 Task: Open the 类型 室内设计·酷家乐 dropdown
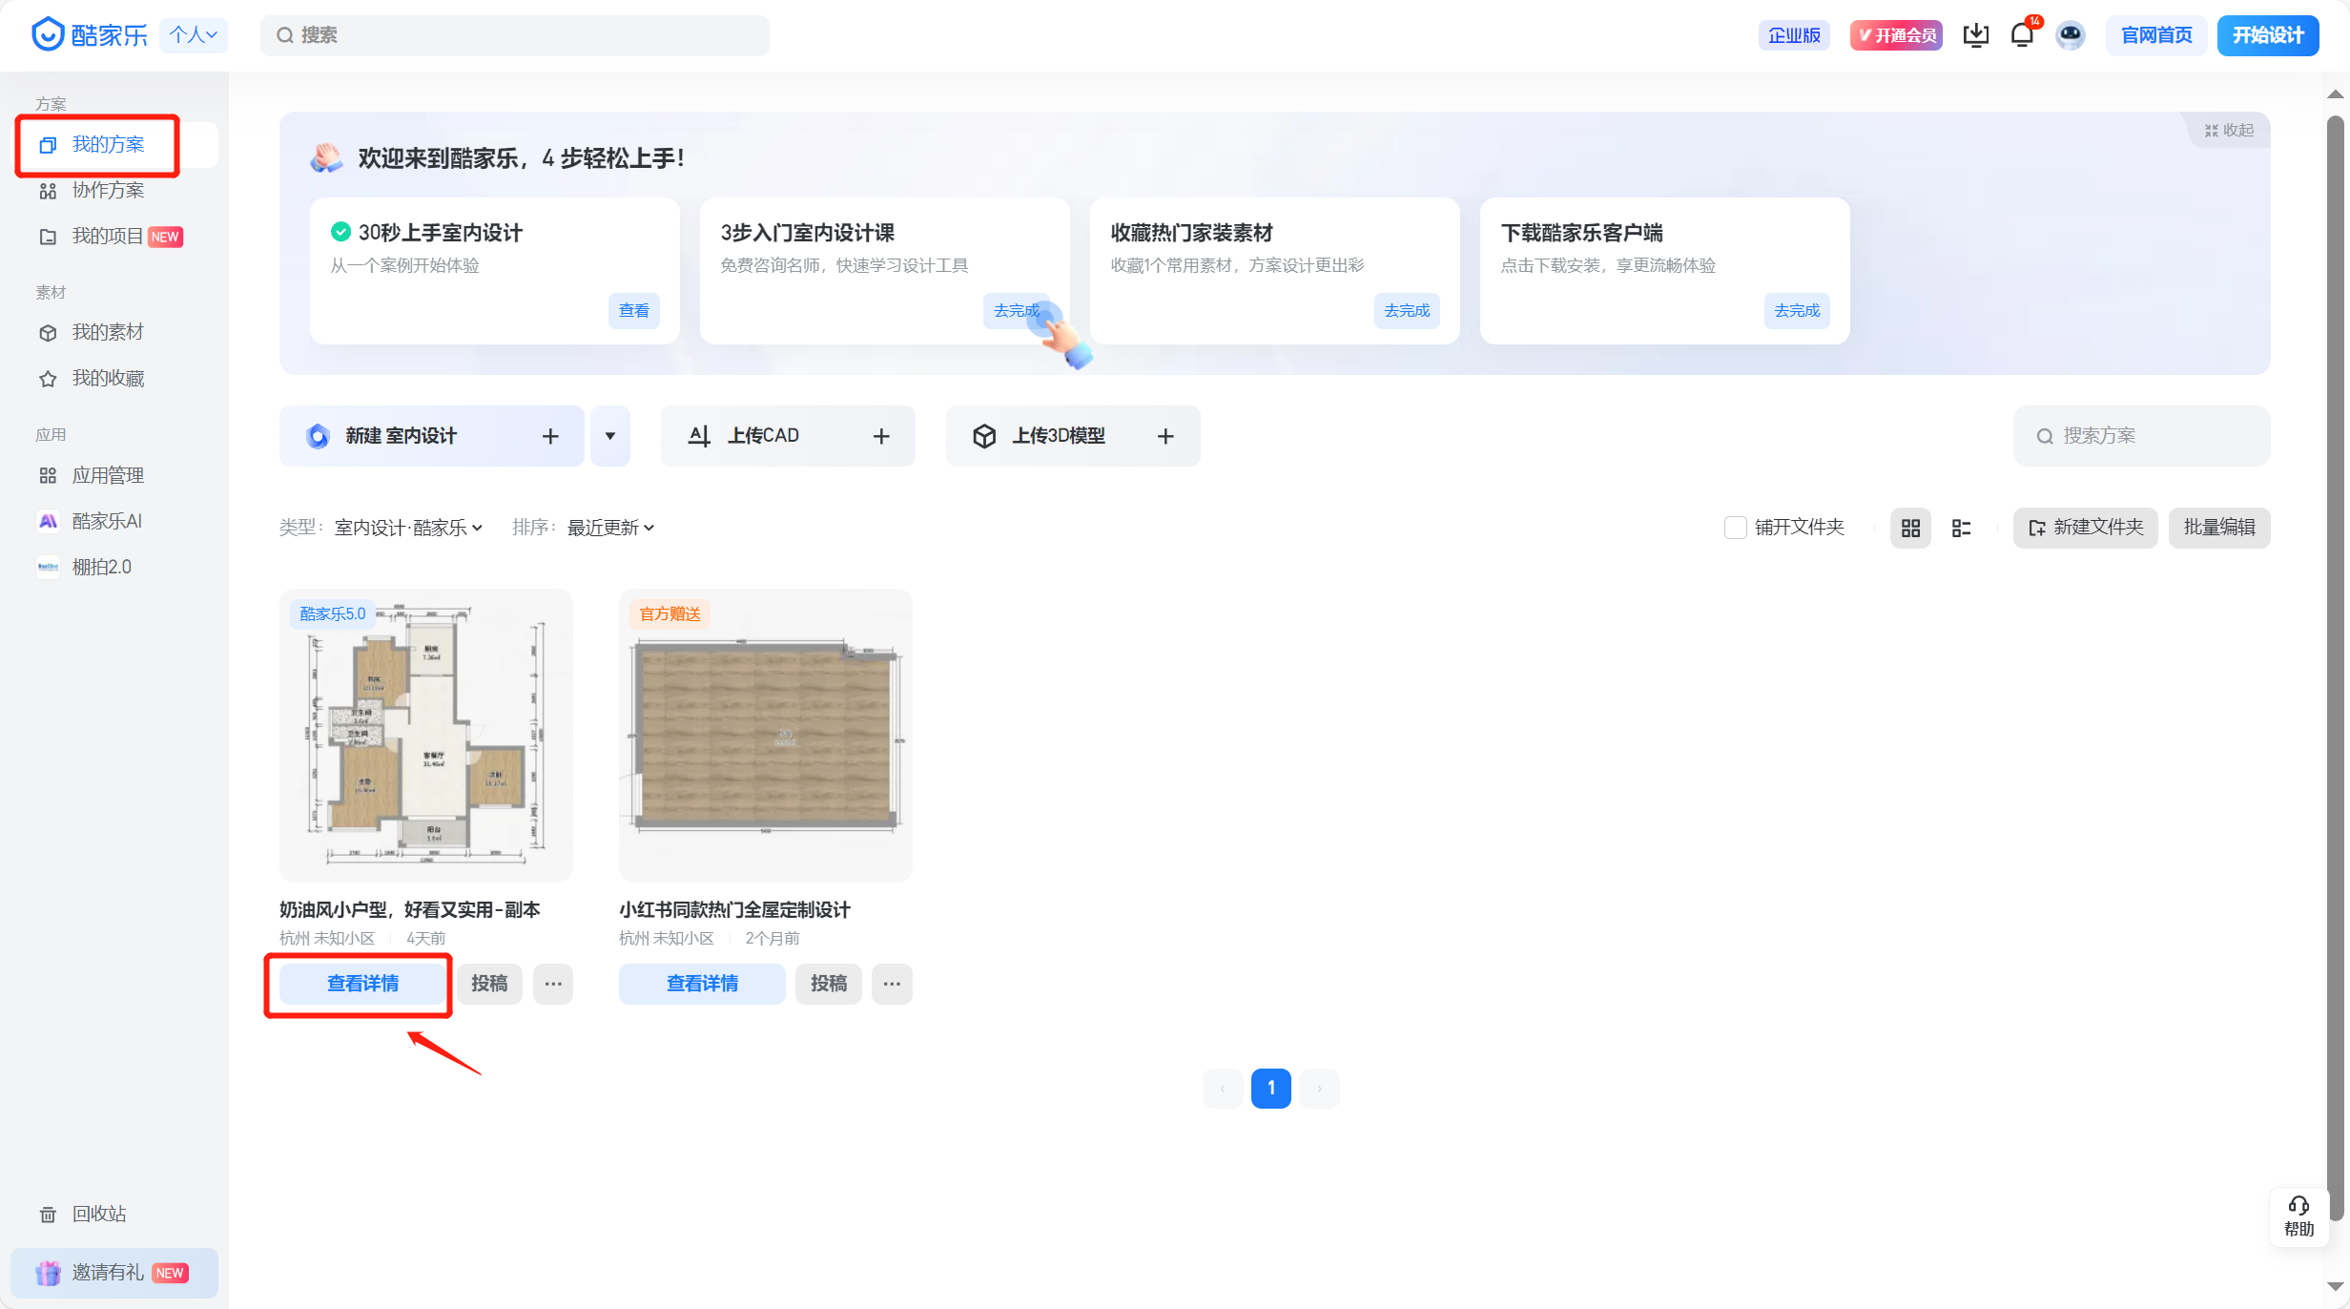pos(408,528)
